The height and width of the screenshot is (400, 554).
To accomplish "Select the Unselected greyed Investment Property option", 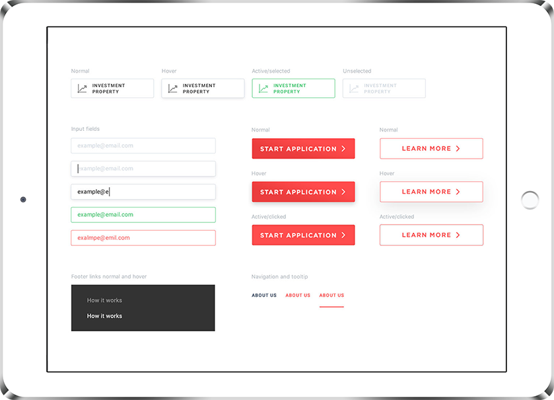I will click(x=384, y=89).
